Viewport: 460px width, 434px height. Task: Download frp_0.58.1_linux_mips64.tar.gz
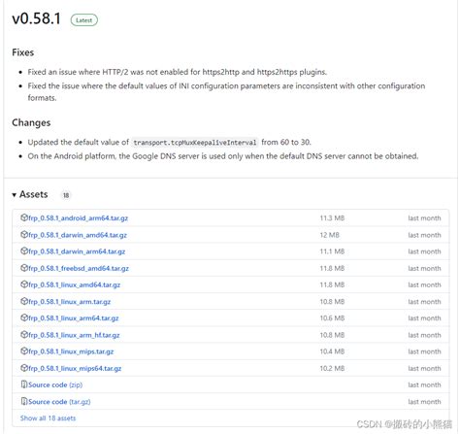[x=75, y=368]
